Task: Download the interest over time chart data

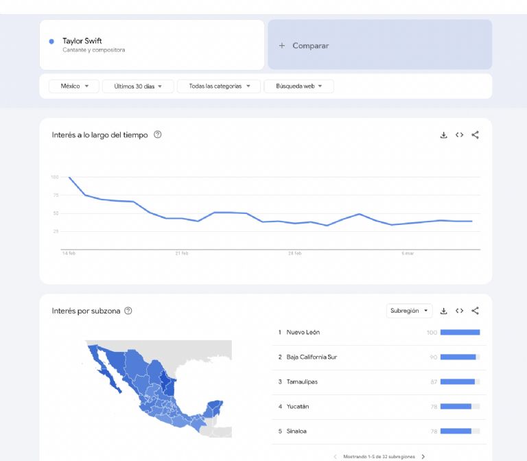Action: 444,135
